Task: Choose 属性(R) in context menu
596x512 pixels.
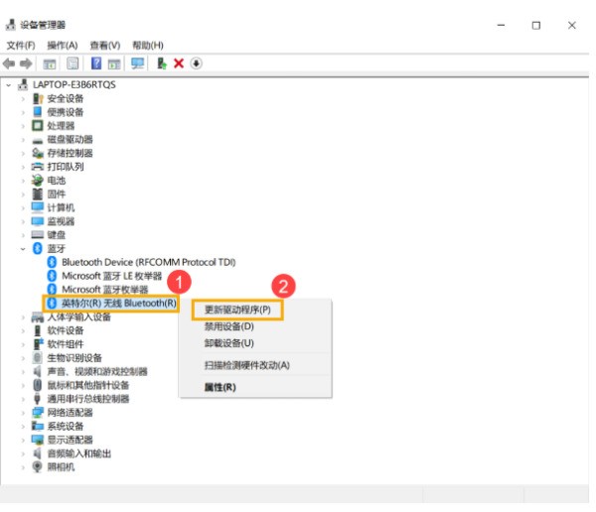Action: 221,387
